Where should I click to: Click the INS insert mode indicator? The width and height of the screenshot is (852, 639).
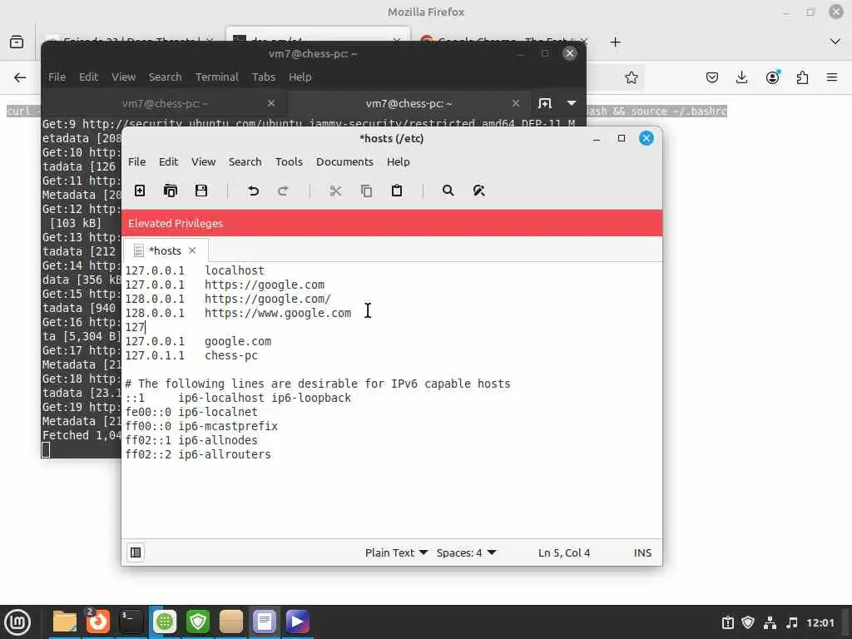pyautogui.click(x=642, y=552)
